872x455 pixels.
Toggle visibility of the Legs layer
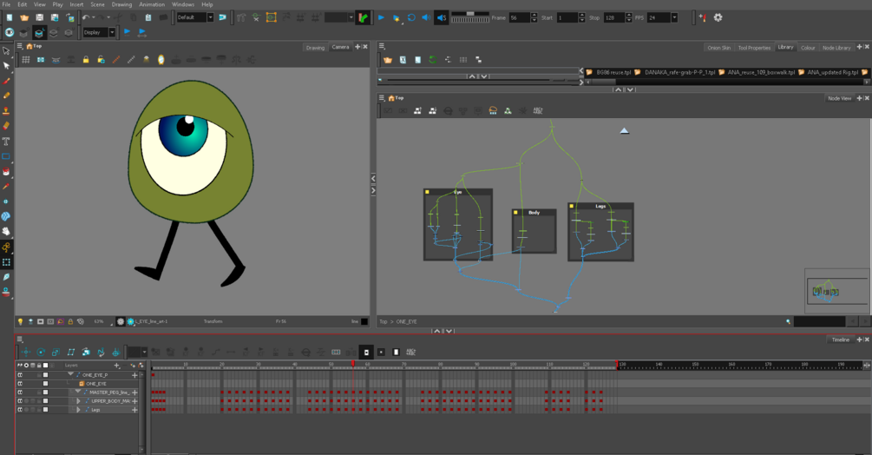pyautogui.click(x=20, y=410)
